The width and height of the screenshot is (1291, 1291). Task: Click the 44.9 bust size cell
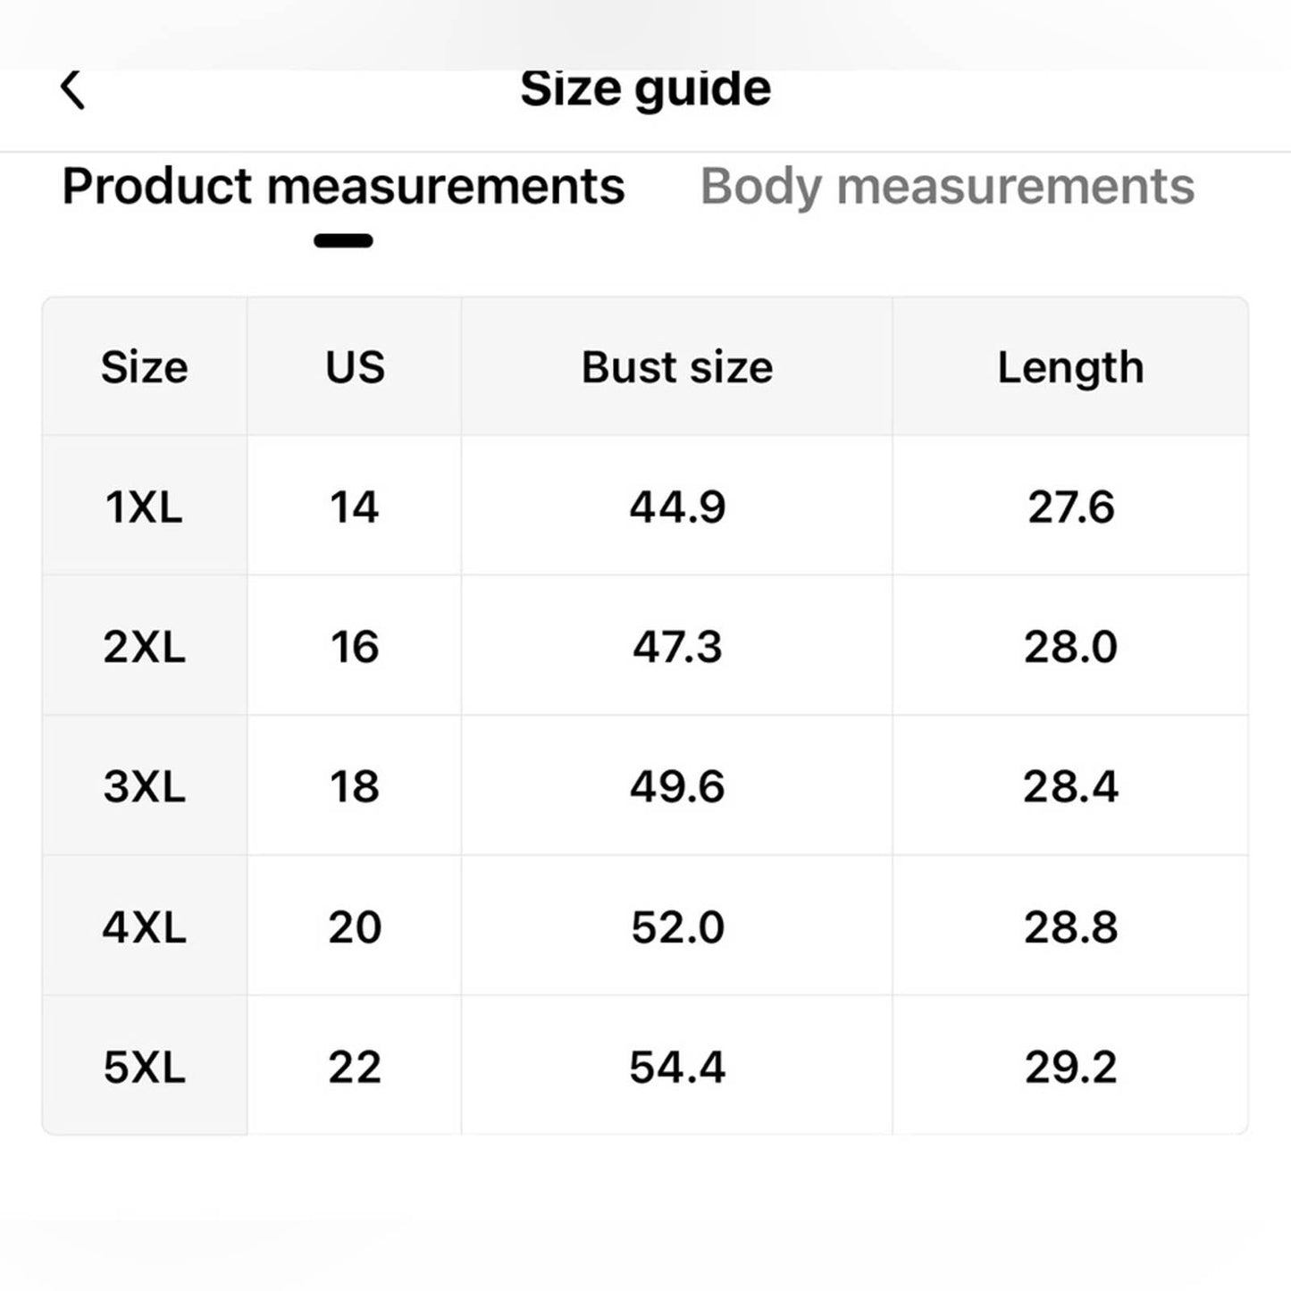click(x=677, y=507)
